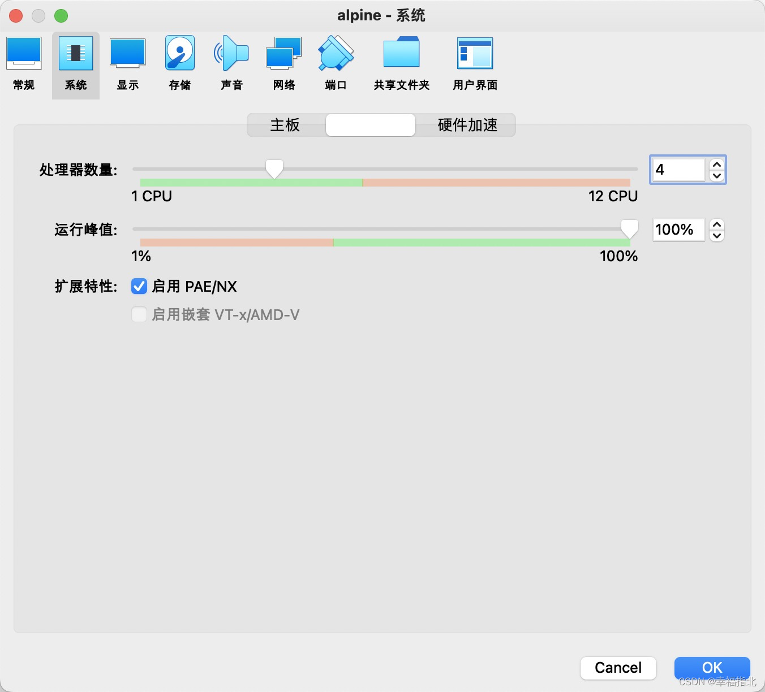Viewport: 765px width, 692px height.
Task: Open the 声音 (Audio) settings
Action: point(231,63)
